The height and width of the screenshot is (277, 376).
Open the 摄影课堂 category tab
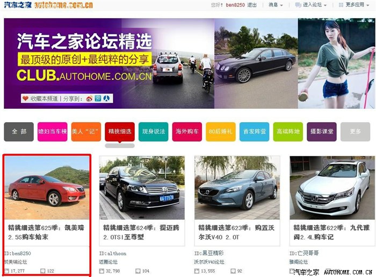click(322, 131)
